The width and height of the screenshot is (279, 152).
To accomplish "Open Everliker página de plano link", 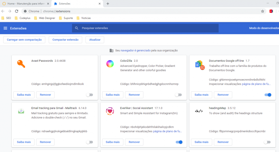I will [168, 131].
